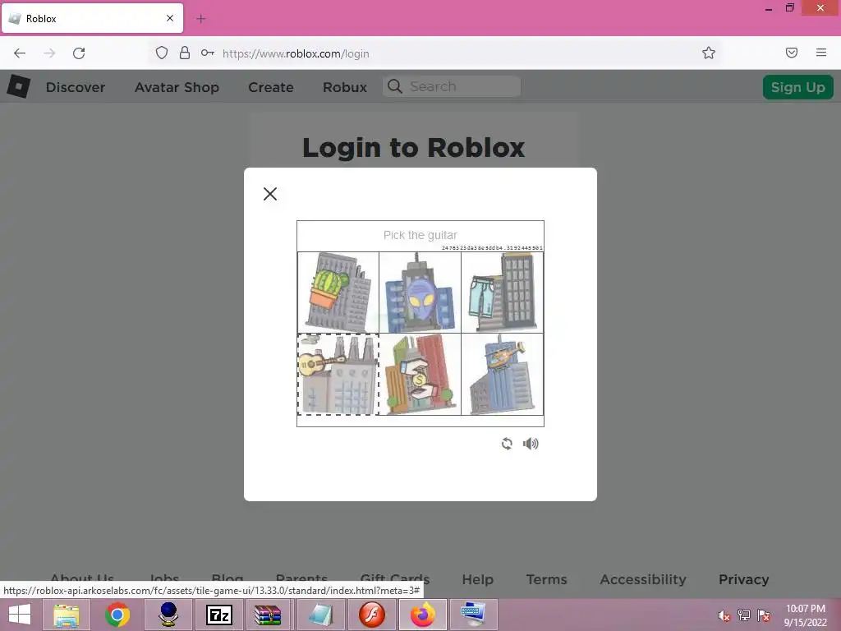841x631 pixels.
Task: Open the Action Center flag icon
Action: (764, 615)
